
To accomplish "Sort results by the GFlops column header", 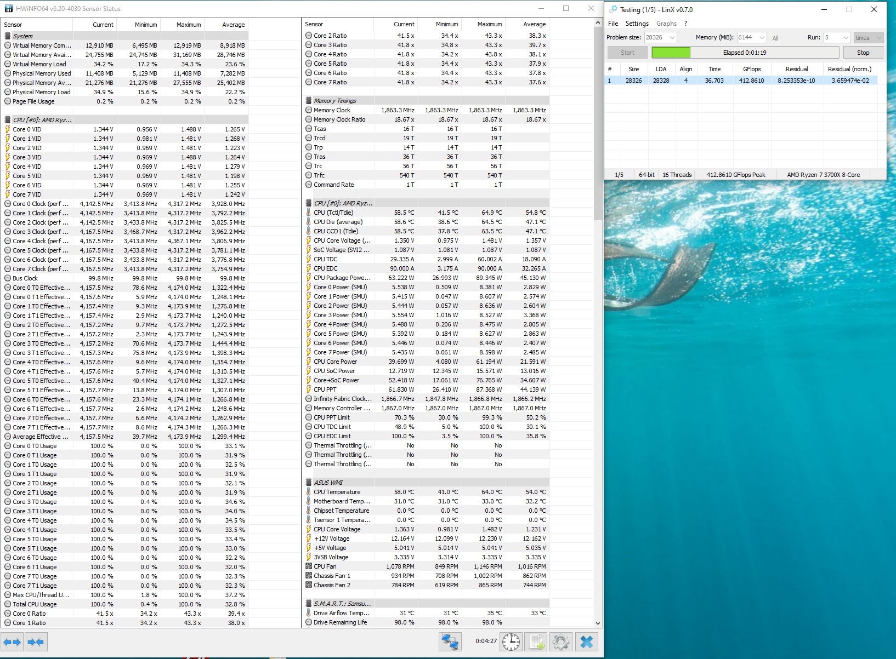I will (751, 69).
